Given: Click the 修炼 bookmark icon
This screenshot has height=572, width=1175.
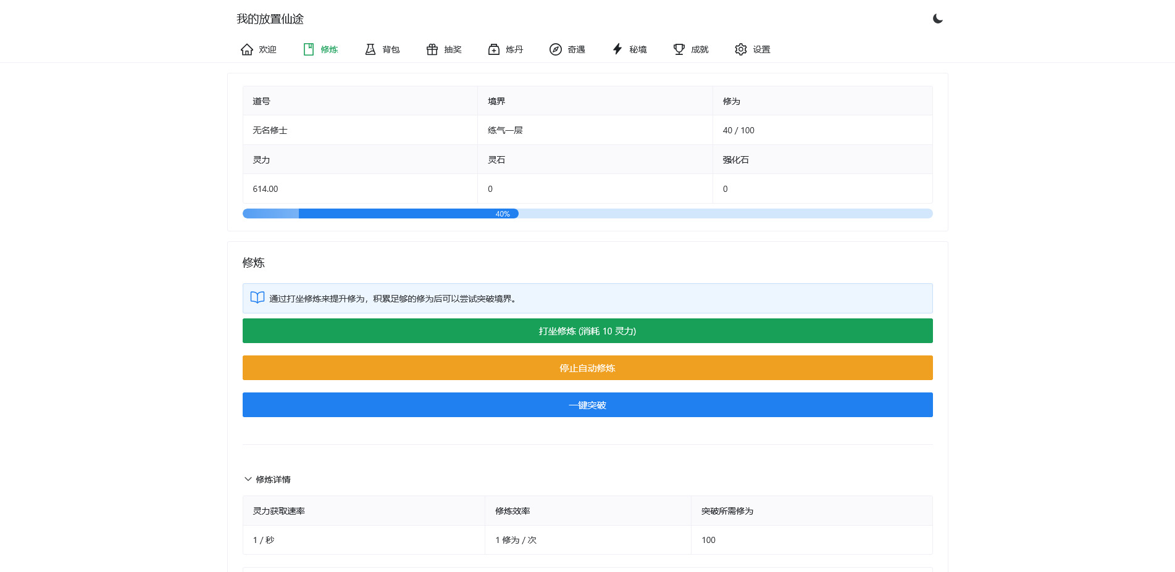Looking at the screenshot, I should coord(309,49).
